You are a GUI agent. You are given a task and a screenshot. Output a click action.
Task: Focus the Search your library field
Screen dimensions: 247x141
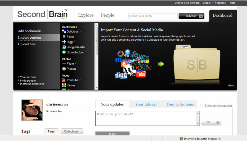(153, 16)
